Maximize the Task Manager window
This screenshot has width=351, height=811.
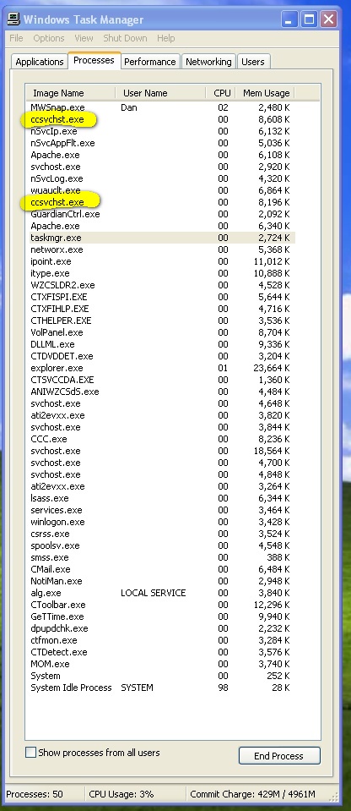coord(309,19)
